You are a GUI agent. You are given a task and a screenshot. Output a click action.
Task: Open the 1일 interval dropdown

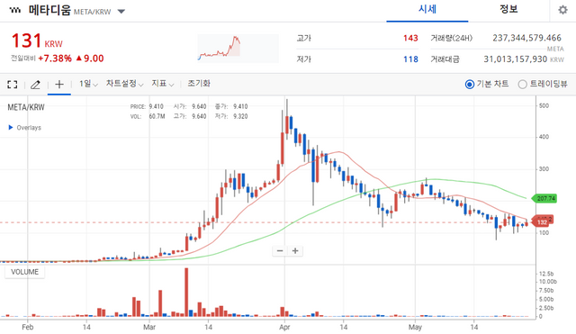(88, 84)
